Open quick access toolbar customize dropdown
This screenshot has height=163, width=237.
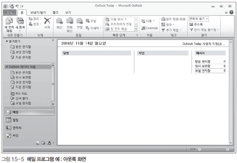[x=22, y=6]
